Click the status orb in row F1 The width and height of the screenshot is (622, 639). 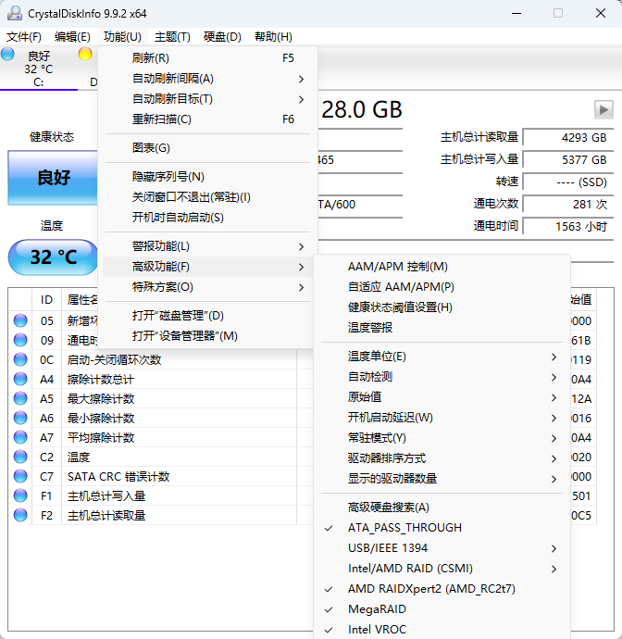(20, 495)
